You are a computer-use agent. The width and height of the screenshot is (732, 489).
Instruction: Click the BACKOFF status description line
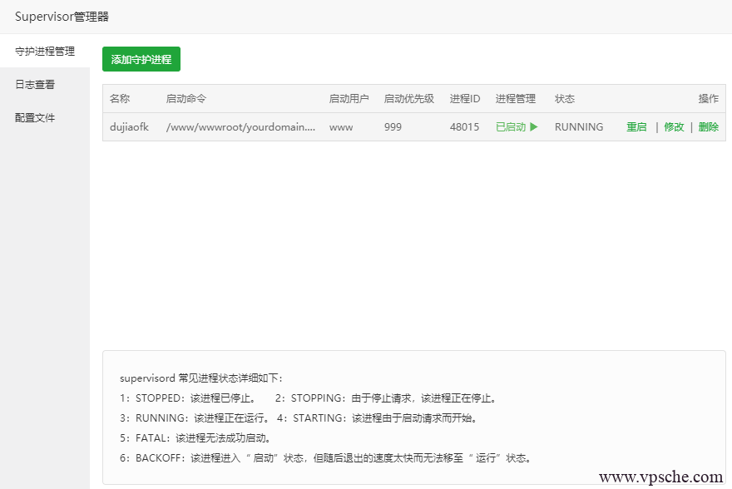point(325,457)
